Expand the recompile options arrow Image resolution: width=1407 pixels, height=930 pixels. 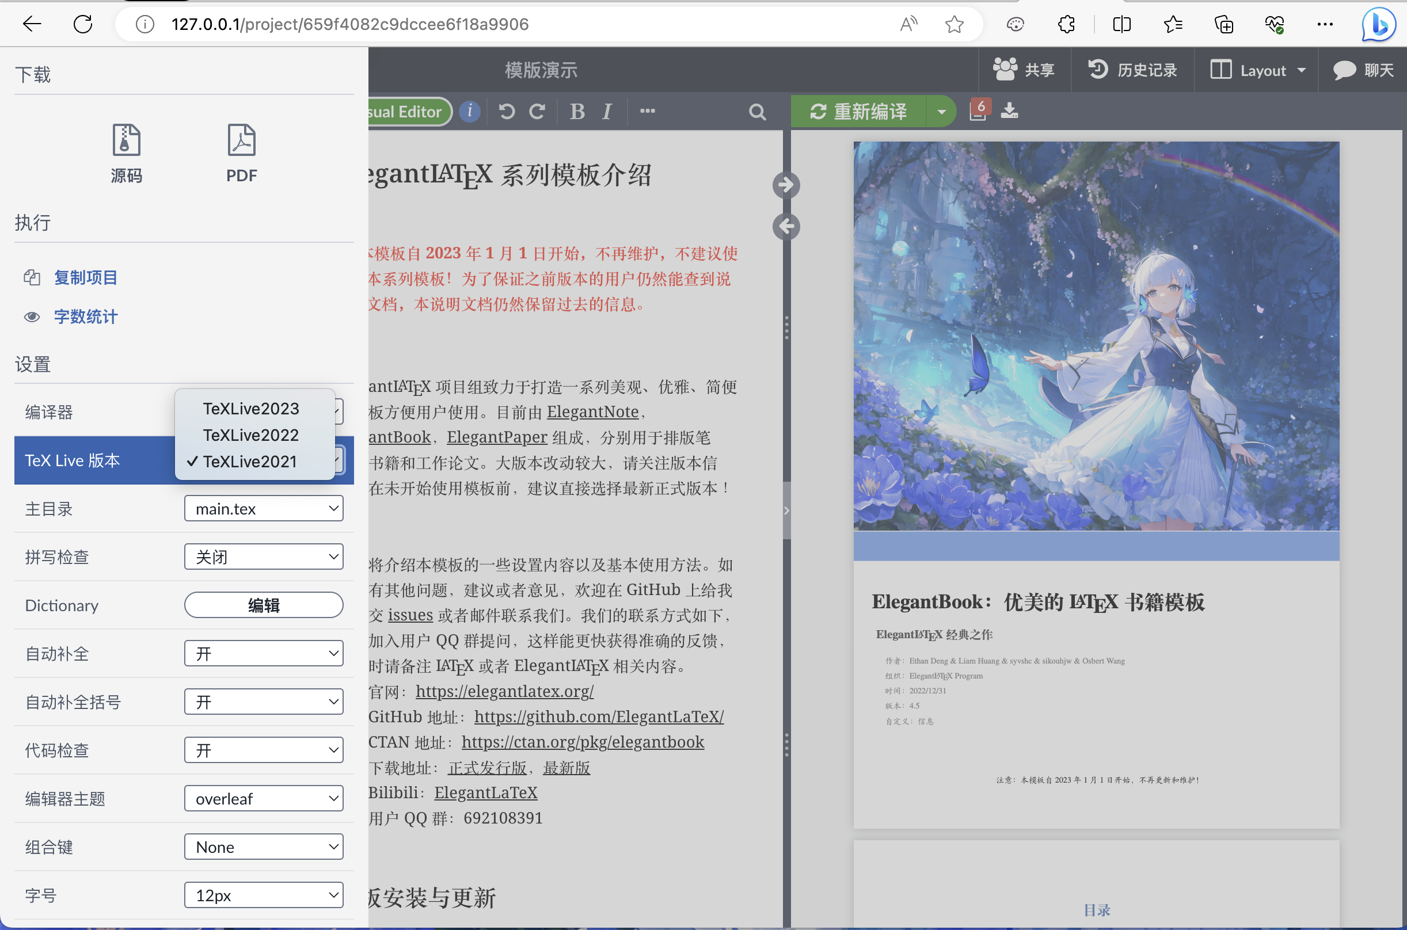[941, 112]
